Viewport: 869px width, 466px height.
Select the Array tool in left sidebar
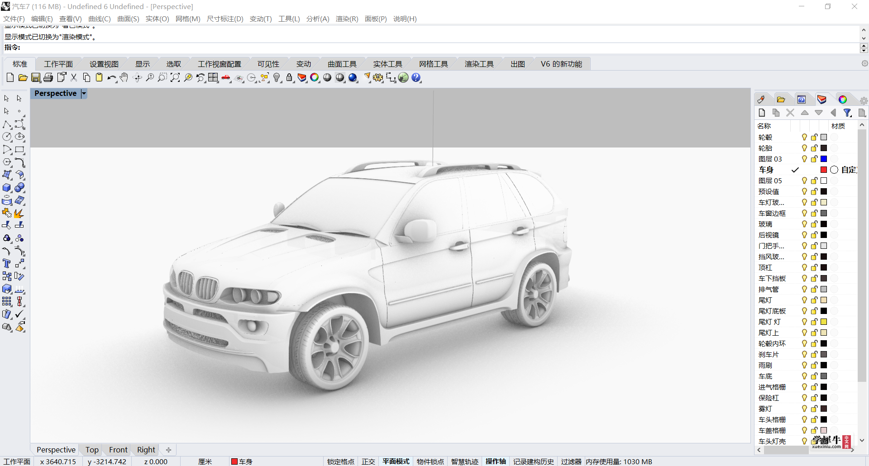coord(7,301)
